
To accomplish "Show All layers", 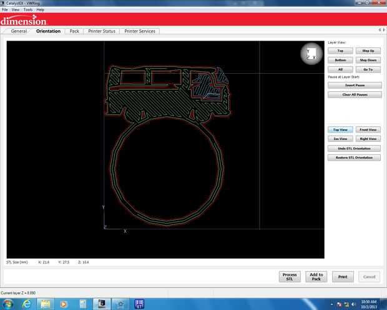I will [x=340, y=69].
